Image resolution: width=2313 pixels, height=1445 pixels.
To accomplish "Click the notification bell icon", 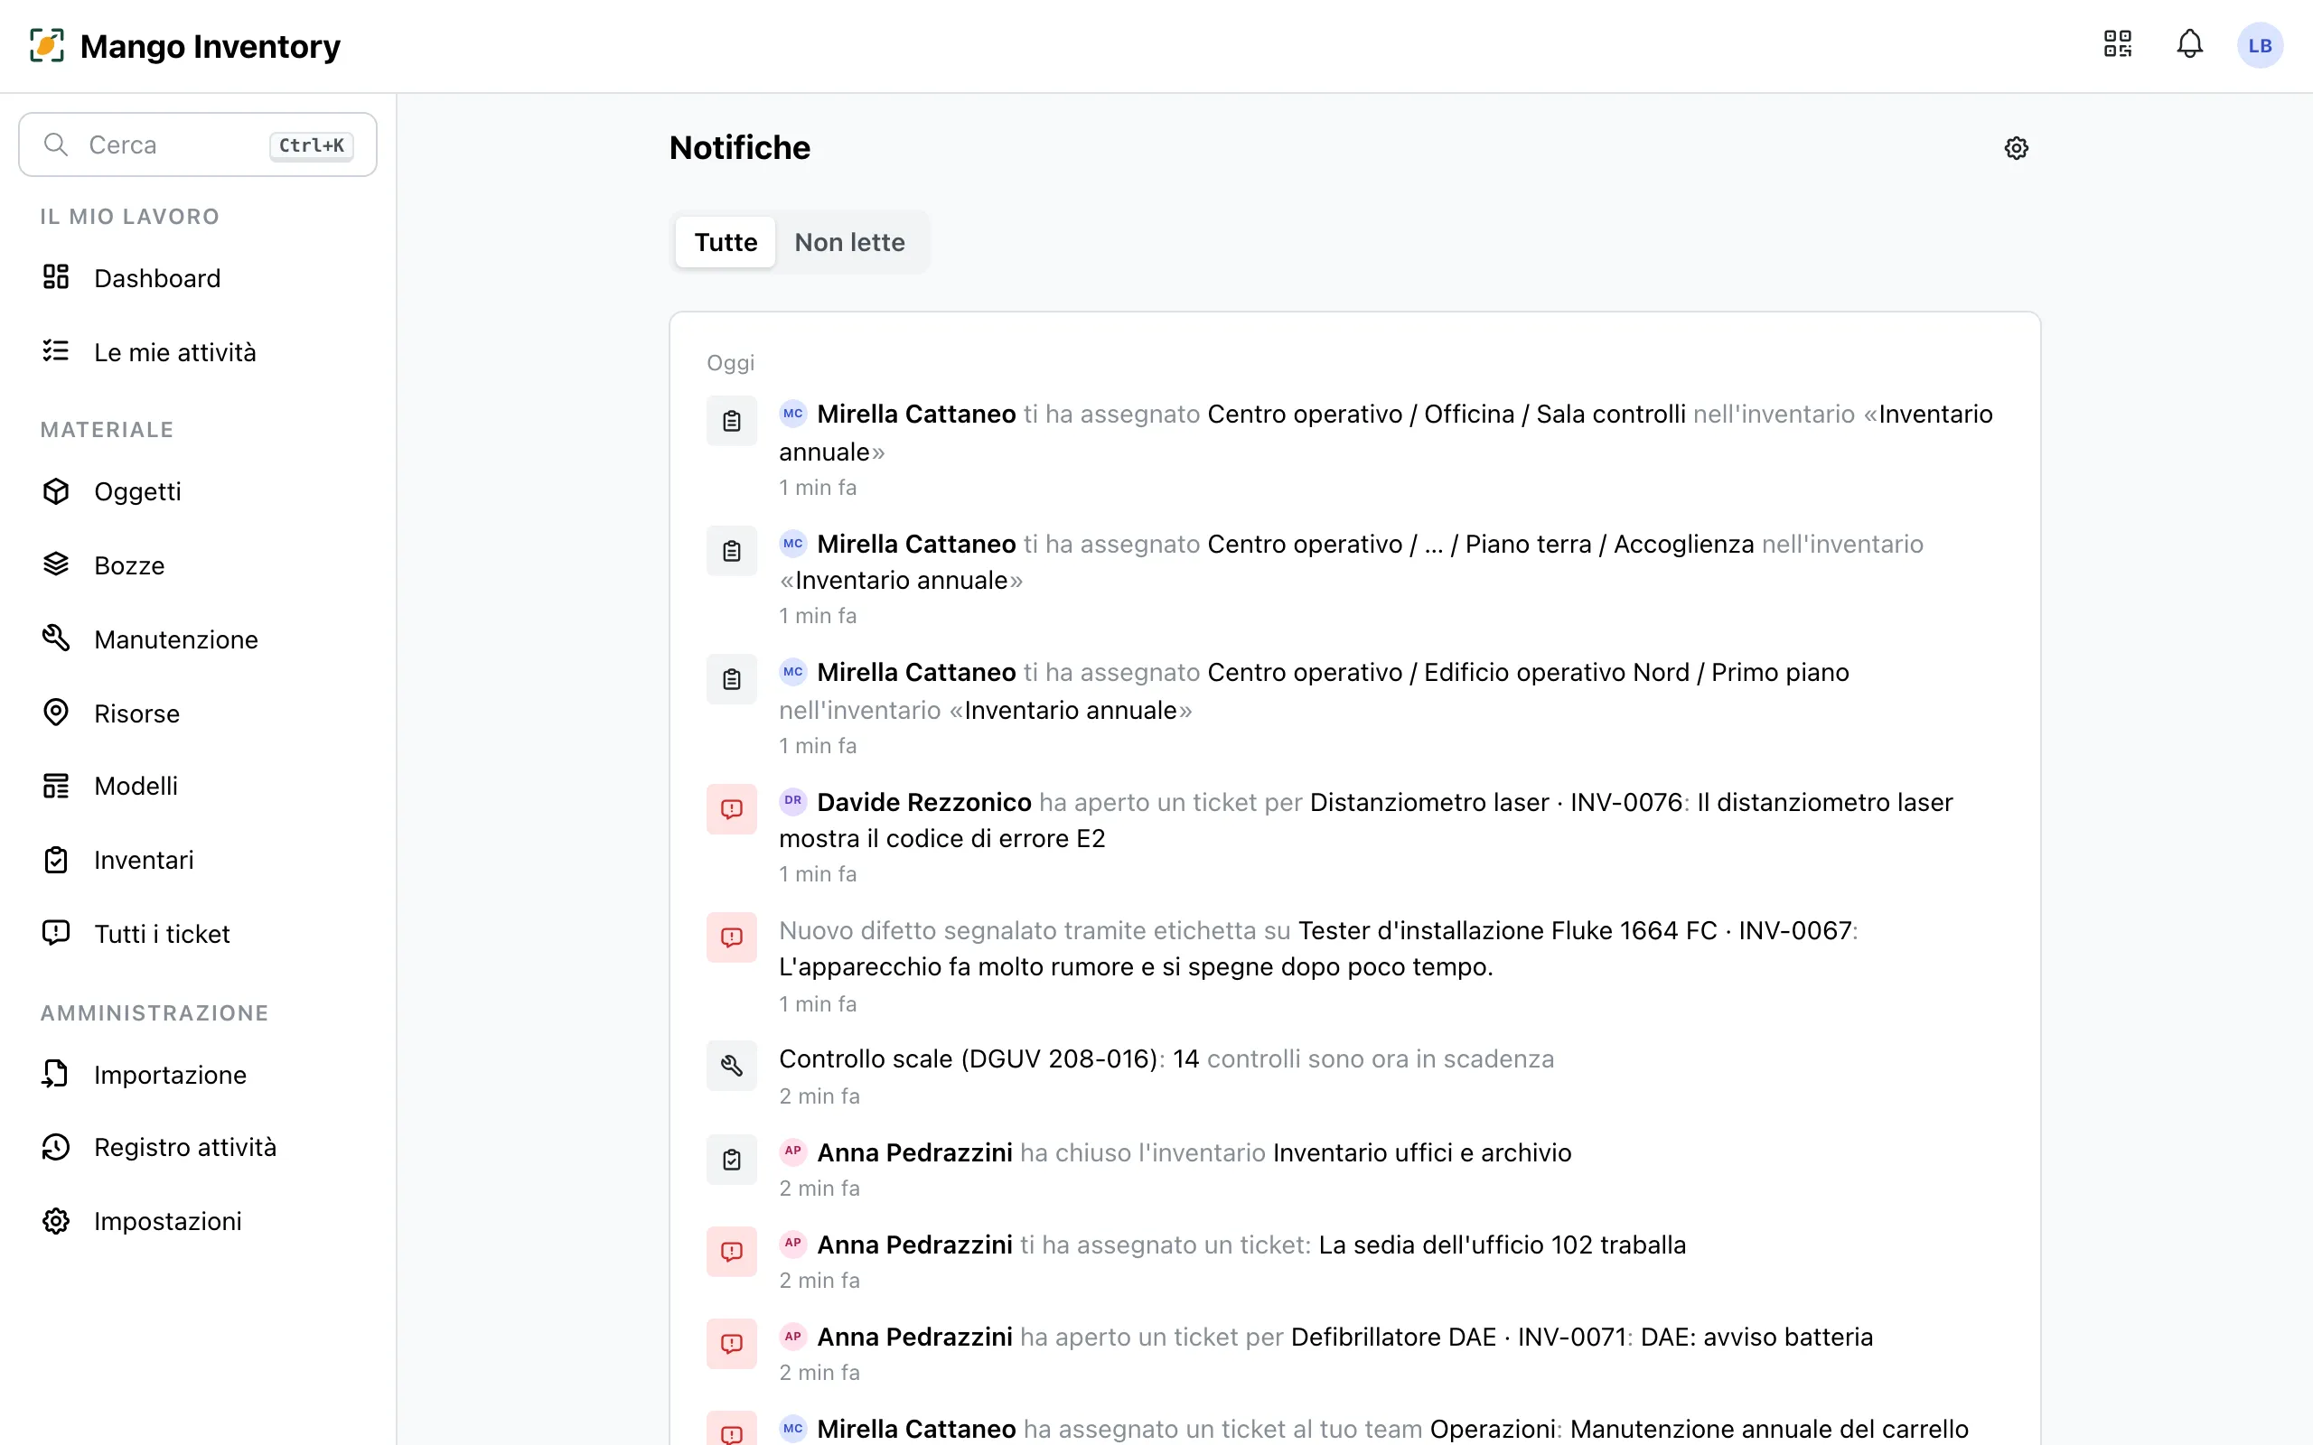I will 2190,45.
